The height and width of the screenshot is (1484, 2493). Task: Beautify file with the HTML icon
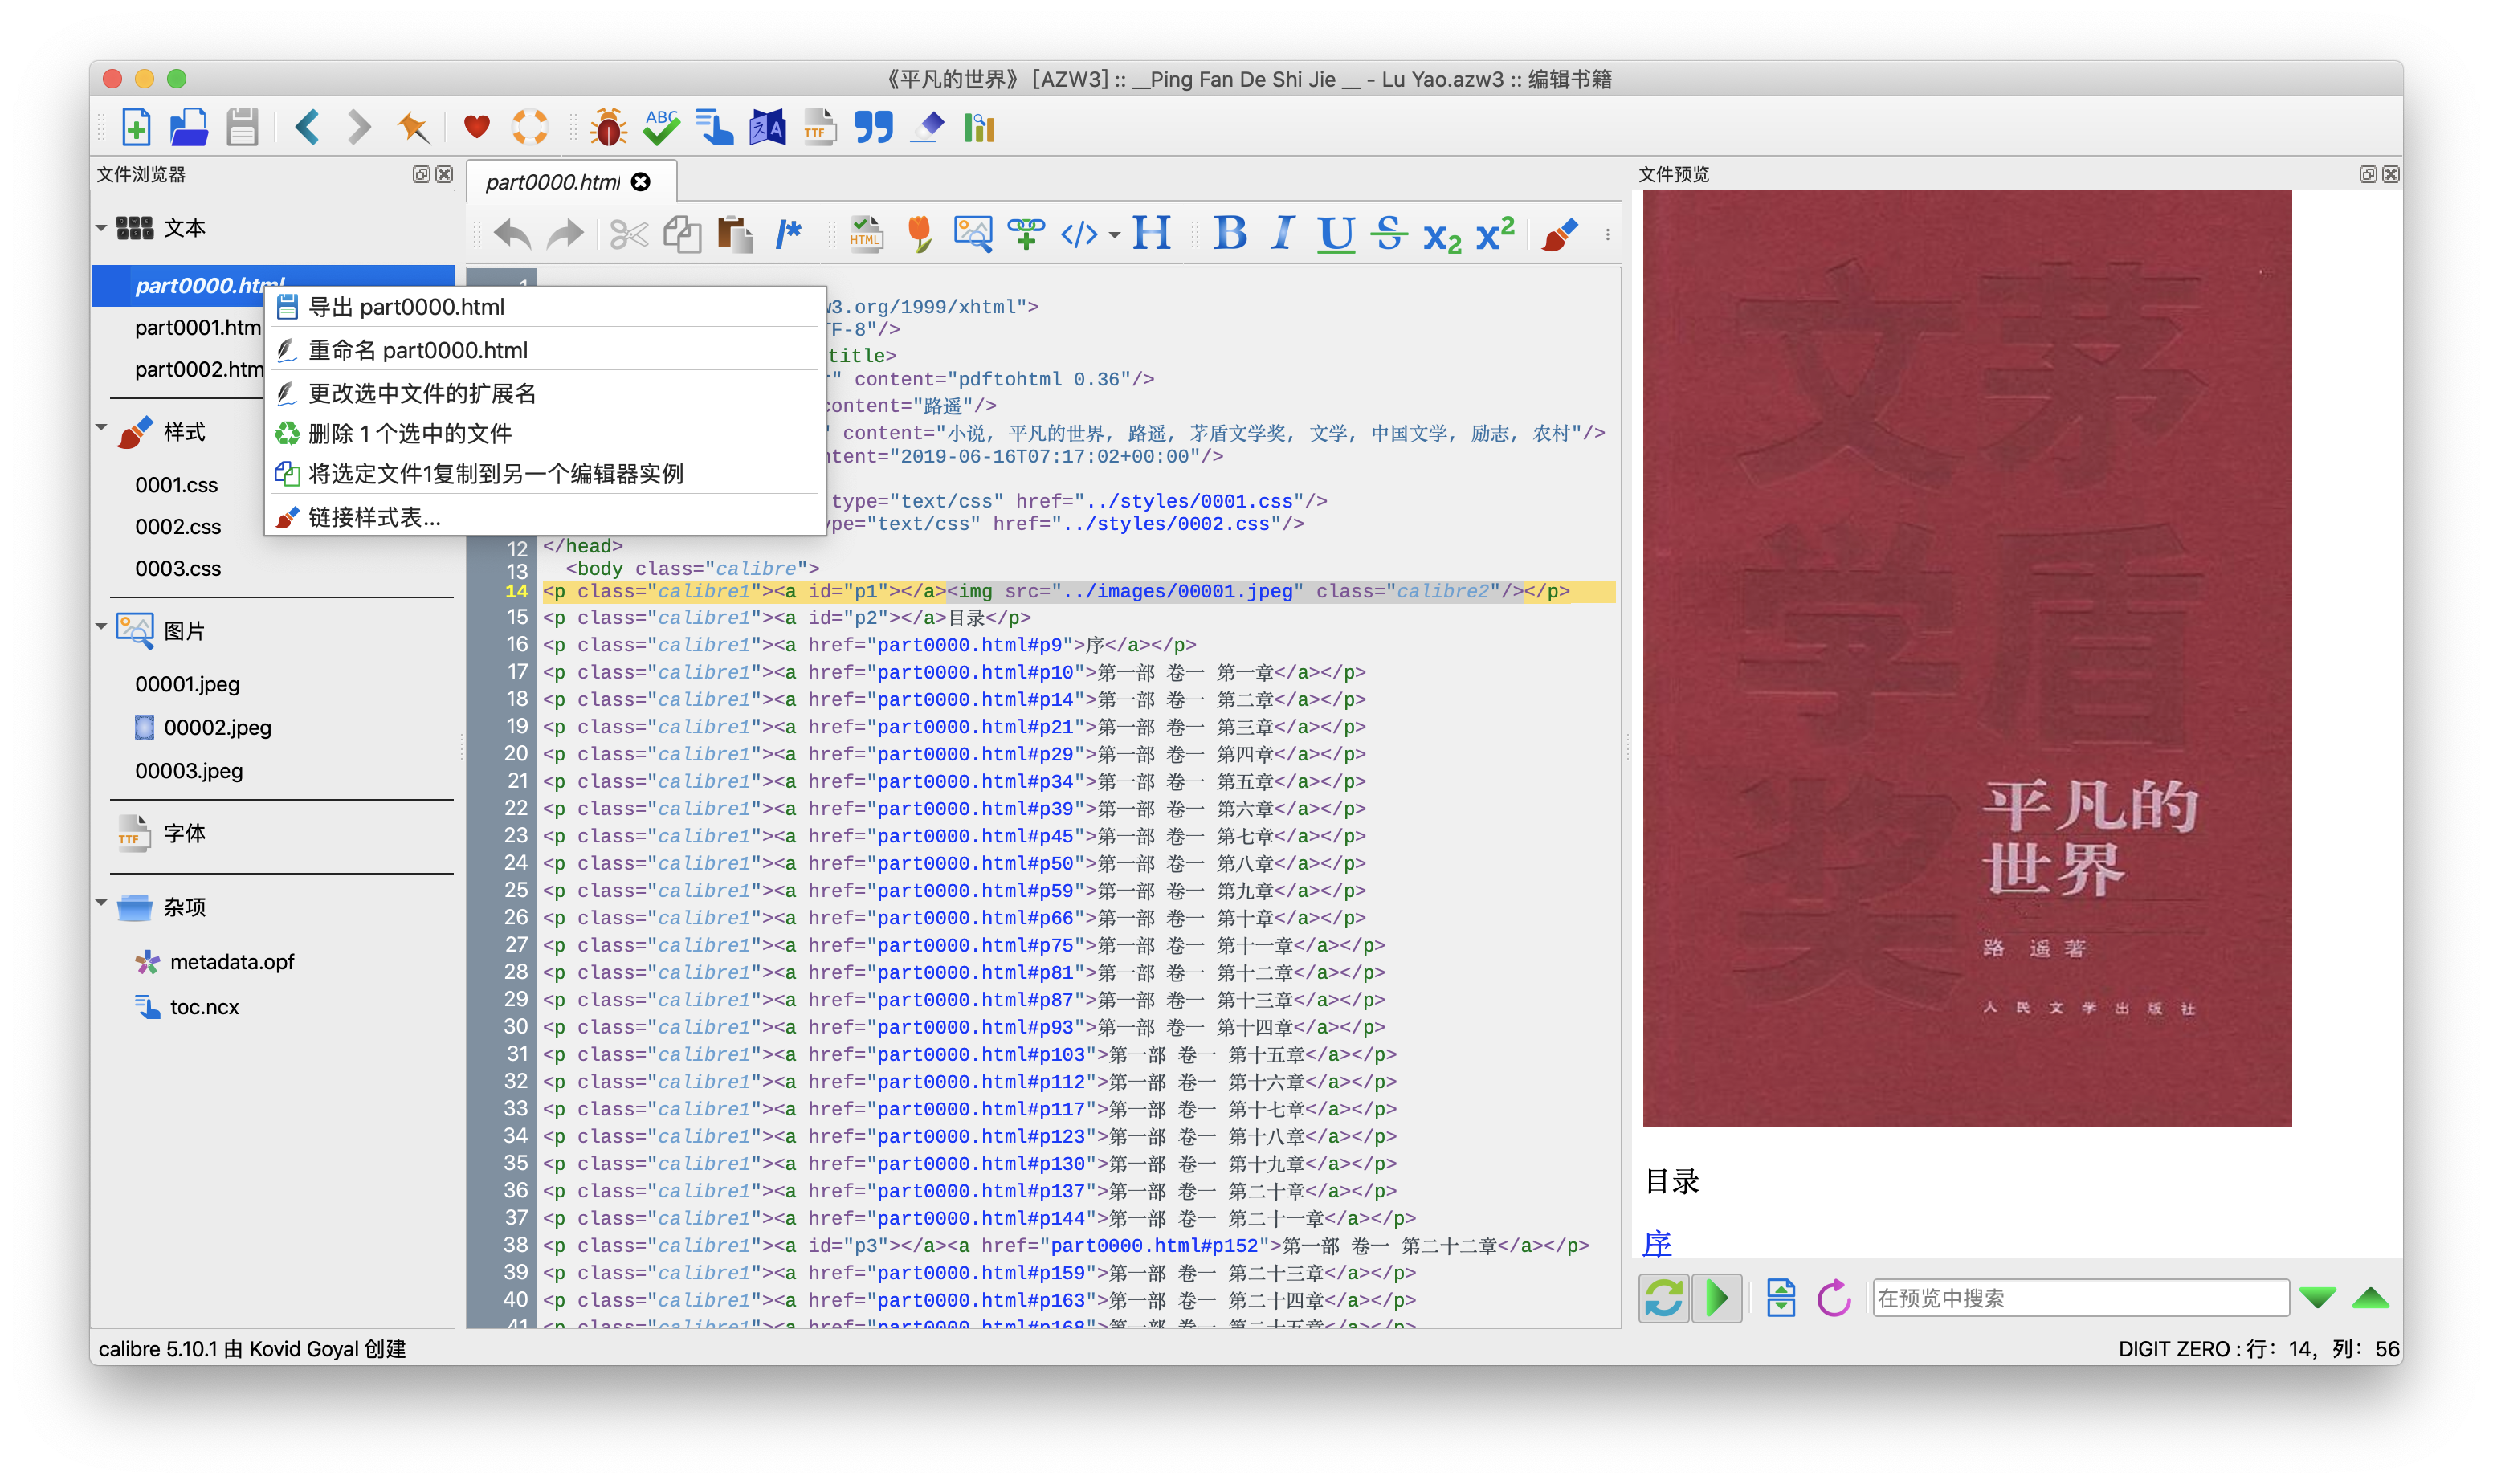(x=866, y=235)
